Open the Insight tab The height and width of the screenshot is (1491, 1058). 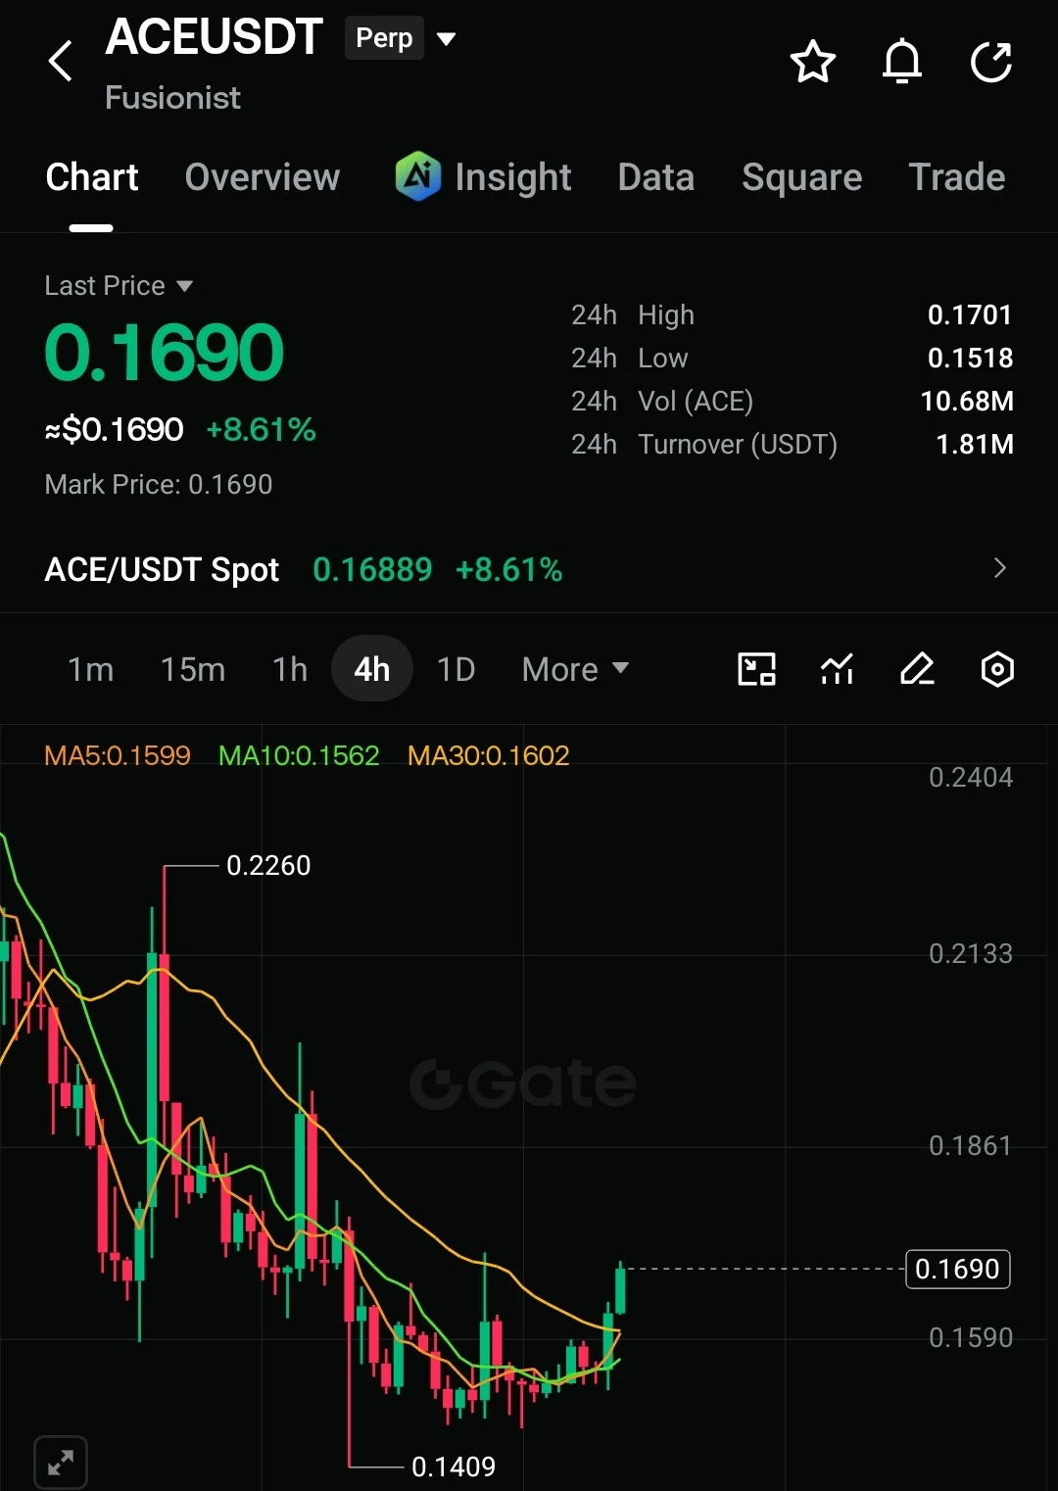point(512,177)
